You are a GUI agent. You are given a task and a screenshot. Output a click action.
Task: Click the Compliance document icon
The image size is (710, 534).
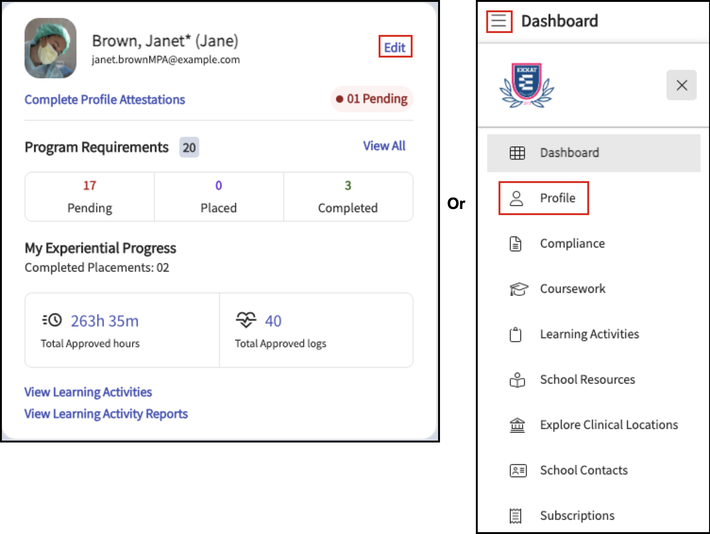tap(516, 243)
